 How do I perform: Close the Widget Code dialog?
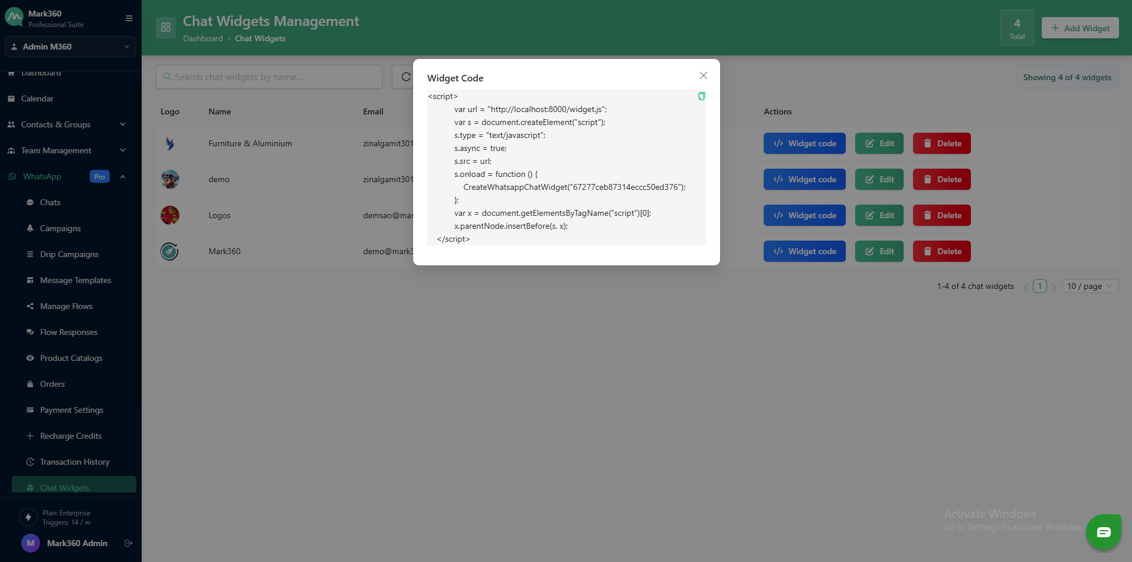point(703,75)
